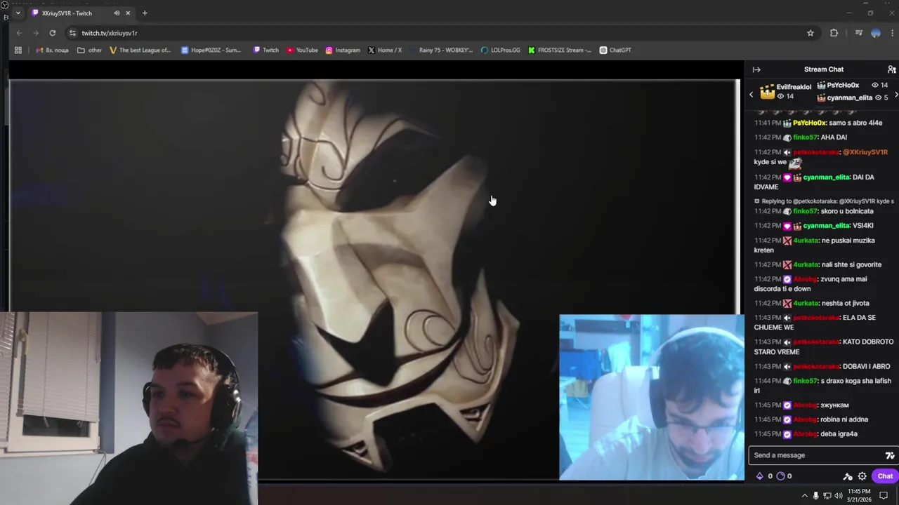Open Gmail 'Вх. поща' bookmark
This screenshot has width=899, height=505.
(x=52, y=50)
